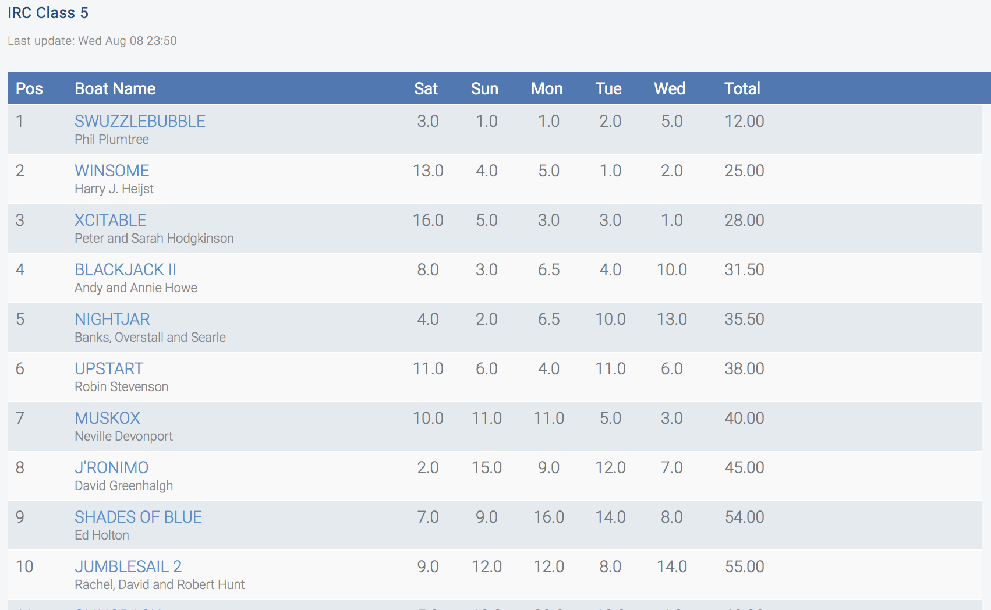Click WINSOME Saturday score 13.0
This screenshot has height=610, width=991.
428,171
